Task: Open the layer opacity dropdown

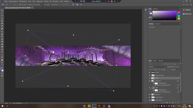Action: (180, 67)
